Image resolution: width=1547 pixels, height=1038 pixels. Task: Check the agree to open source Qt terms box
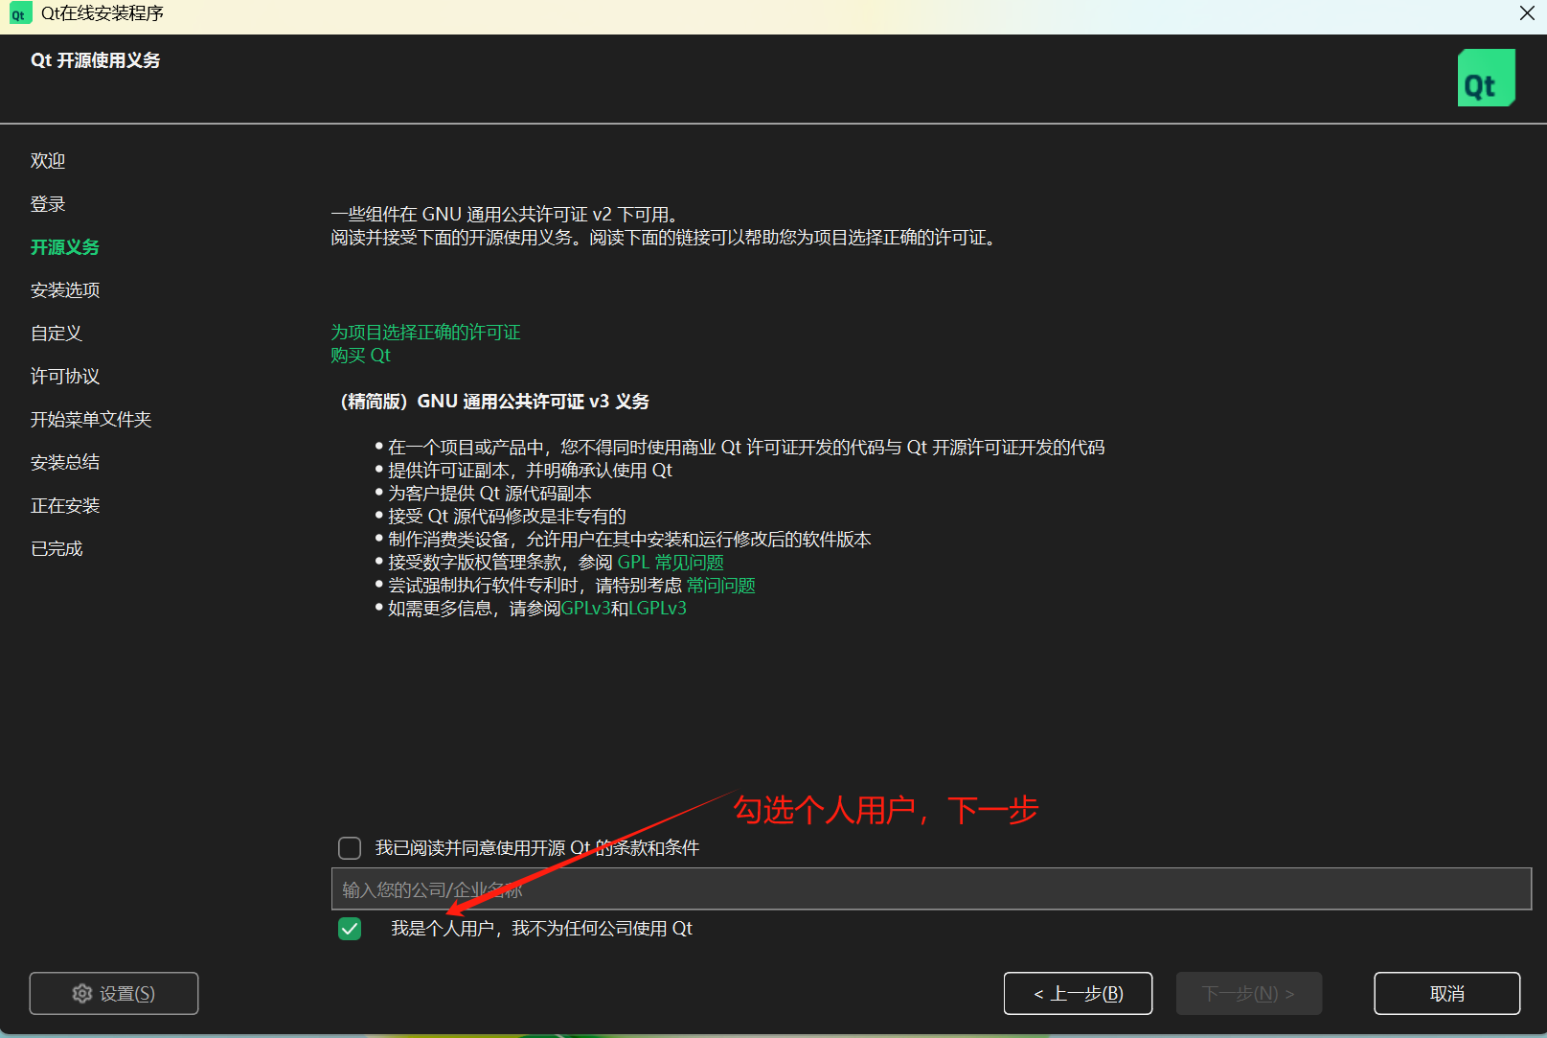[350, 848]
